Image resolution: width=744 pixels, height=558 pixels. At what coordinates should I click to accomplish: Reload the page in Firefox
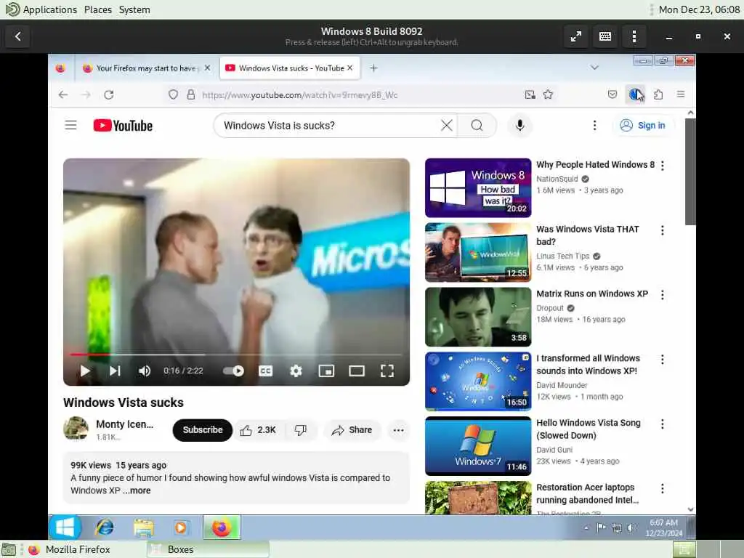(109, 94)
